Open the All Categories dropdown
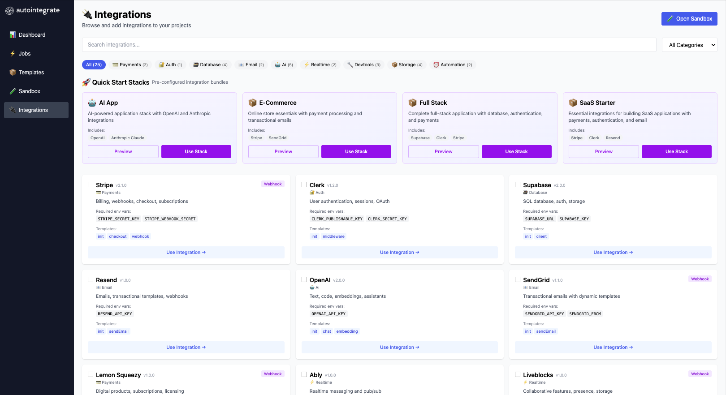 click(x=690, y=45)
